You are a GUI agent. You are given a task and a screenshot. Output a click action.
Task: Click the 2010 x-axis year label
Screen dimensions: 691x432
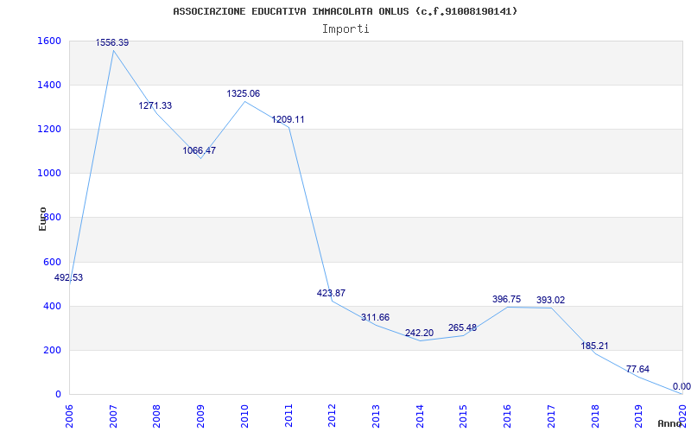244,416
